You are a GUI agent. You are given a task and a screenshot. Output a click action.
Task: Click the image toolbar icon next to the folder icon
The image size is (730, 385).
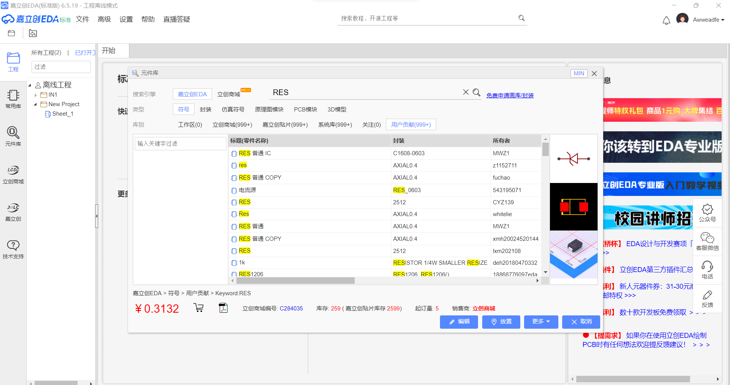[x=33, y=33]
